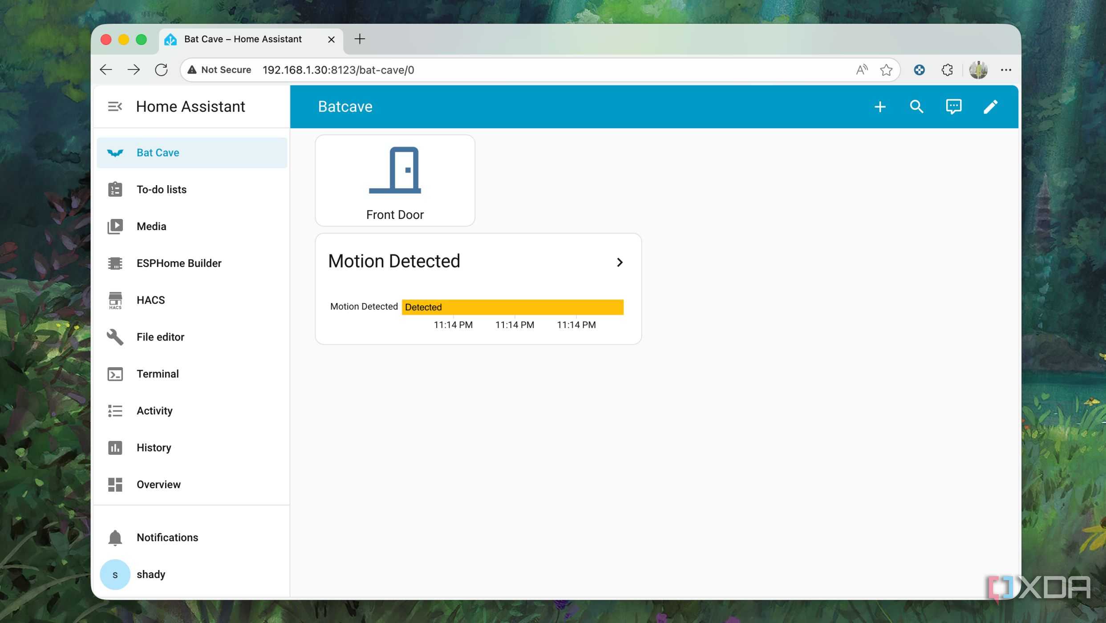The width and height of the screenshot is (1106, 623).
Task: Open the Media panel
Action: coord(192,227)
